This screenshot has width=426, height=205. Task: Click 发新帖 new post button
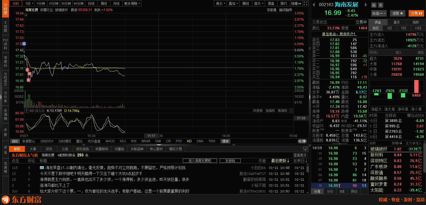click(230, 161)
